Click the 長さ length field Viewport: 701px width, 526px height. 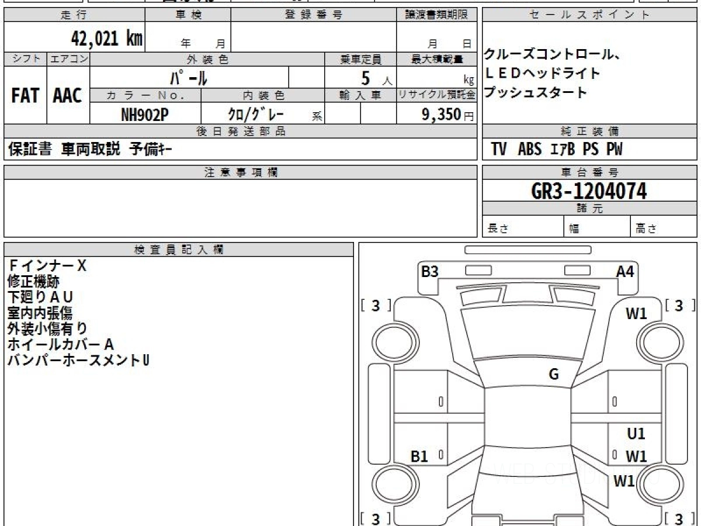coord(523,227)
